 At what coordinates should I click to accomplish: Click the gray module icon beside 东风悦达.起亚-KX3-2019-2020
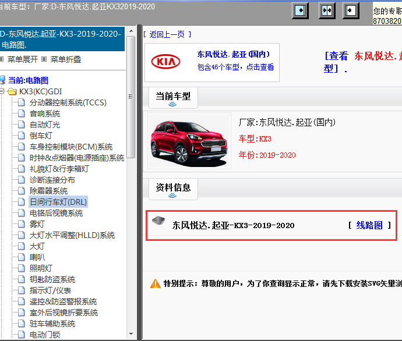click(x=158, y=221)
